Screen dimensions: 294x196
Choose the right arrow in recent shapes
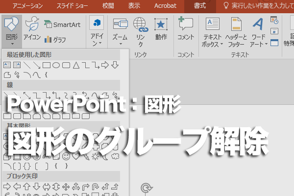coord(105,65)
